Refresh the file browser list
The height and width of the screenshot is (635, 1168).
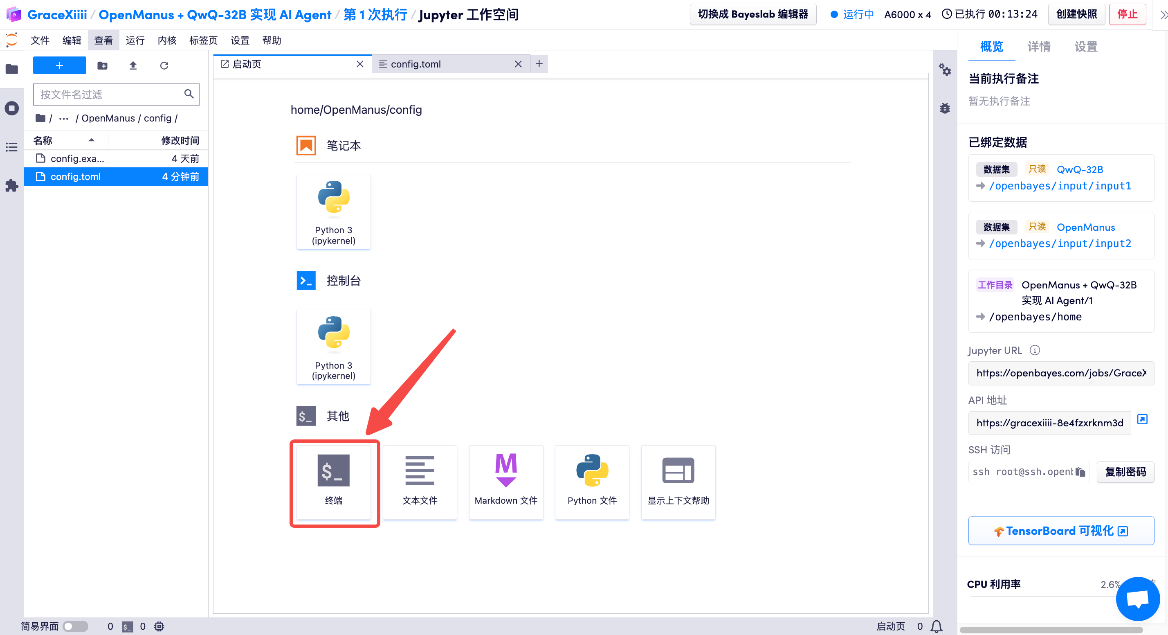(x=164, y=66)
